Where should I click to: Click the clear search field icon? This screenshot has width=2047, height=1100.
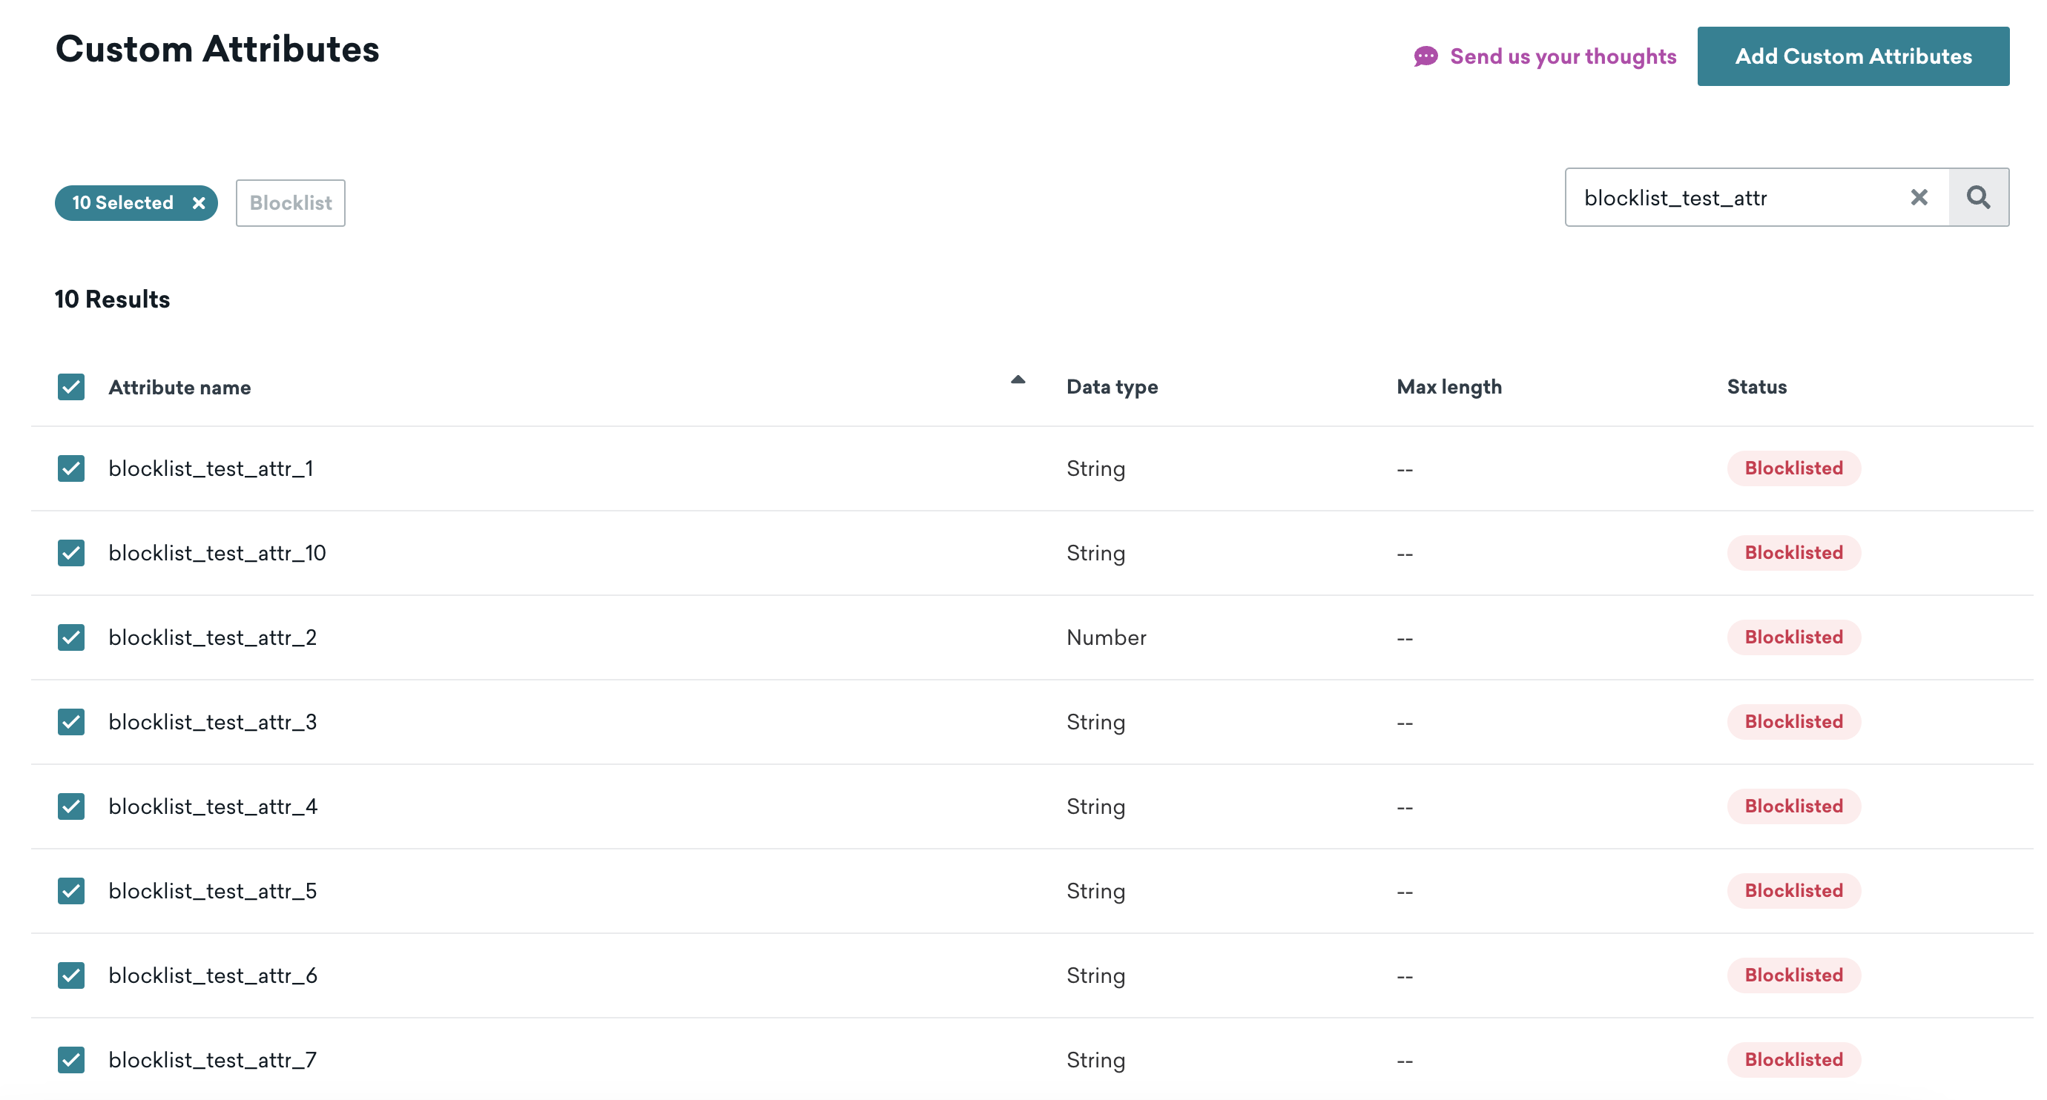coord(1921,196)
